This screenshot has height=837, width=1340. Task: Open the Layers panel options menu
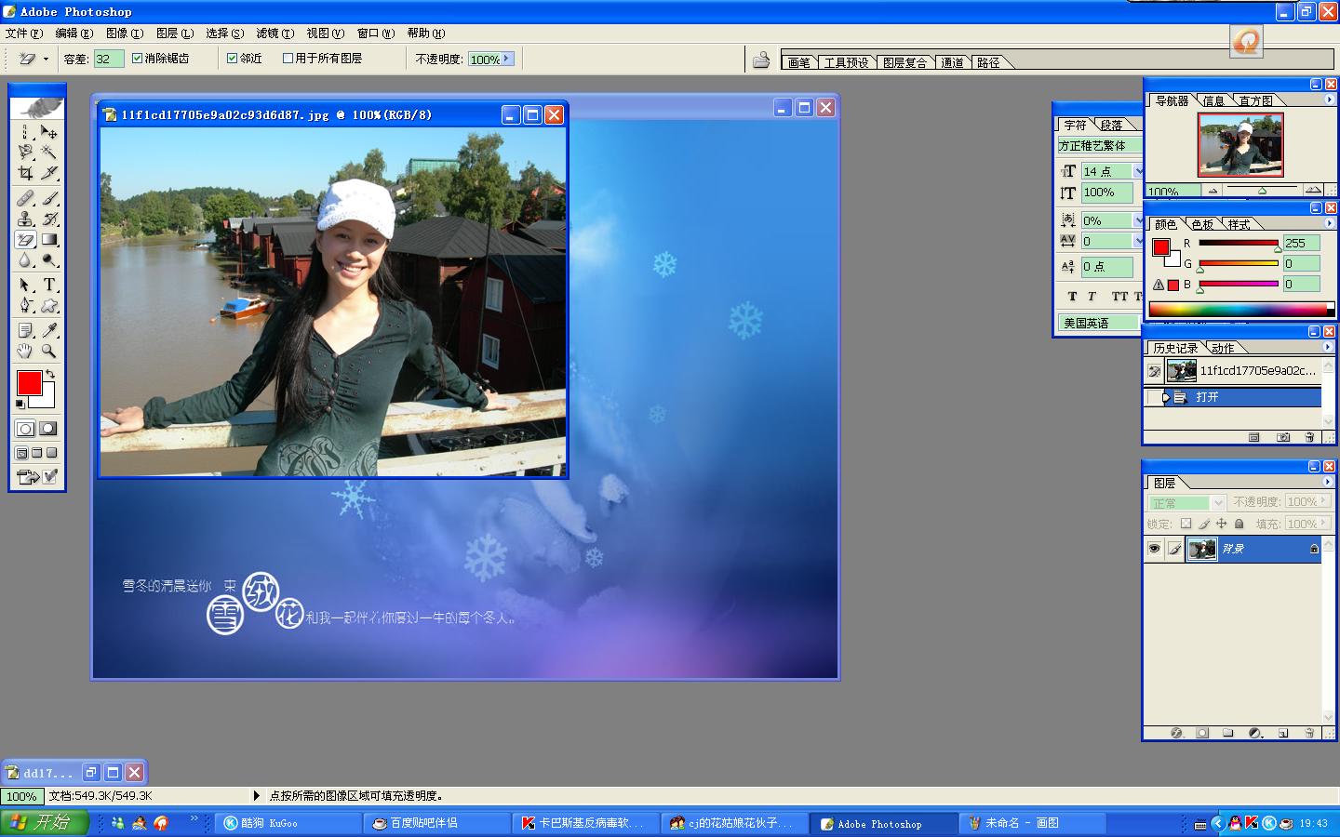point(1328,482)
